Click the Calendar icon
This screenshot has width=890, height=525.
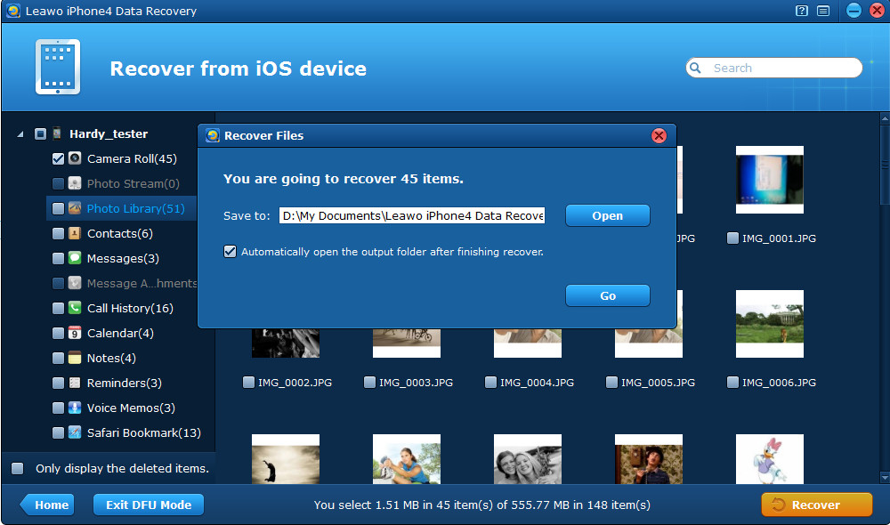tap(75, 333)
